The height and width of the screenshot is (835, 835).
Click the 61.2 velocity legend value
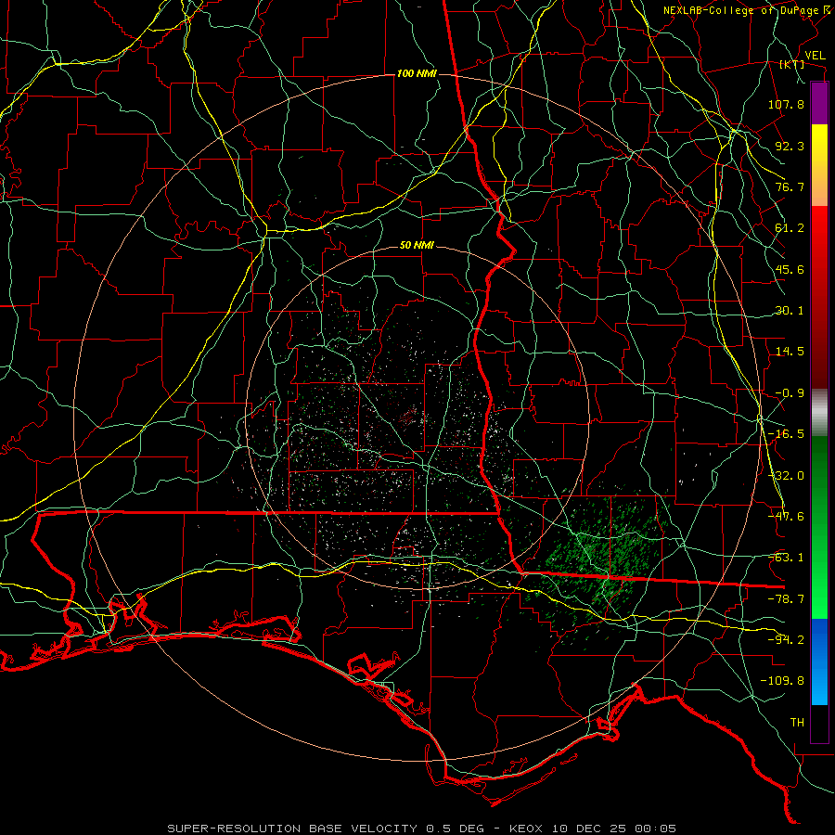(790, 228)
